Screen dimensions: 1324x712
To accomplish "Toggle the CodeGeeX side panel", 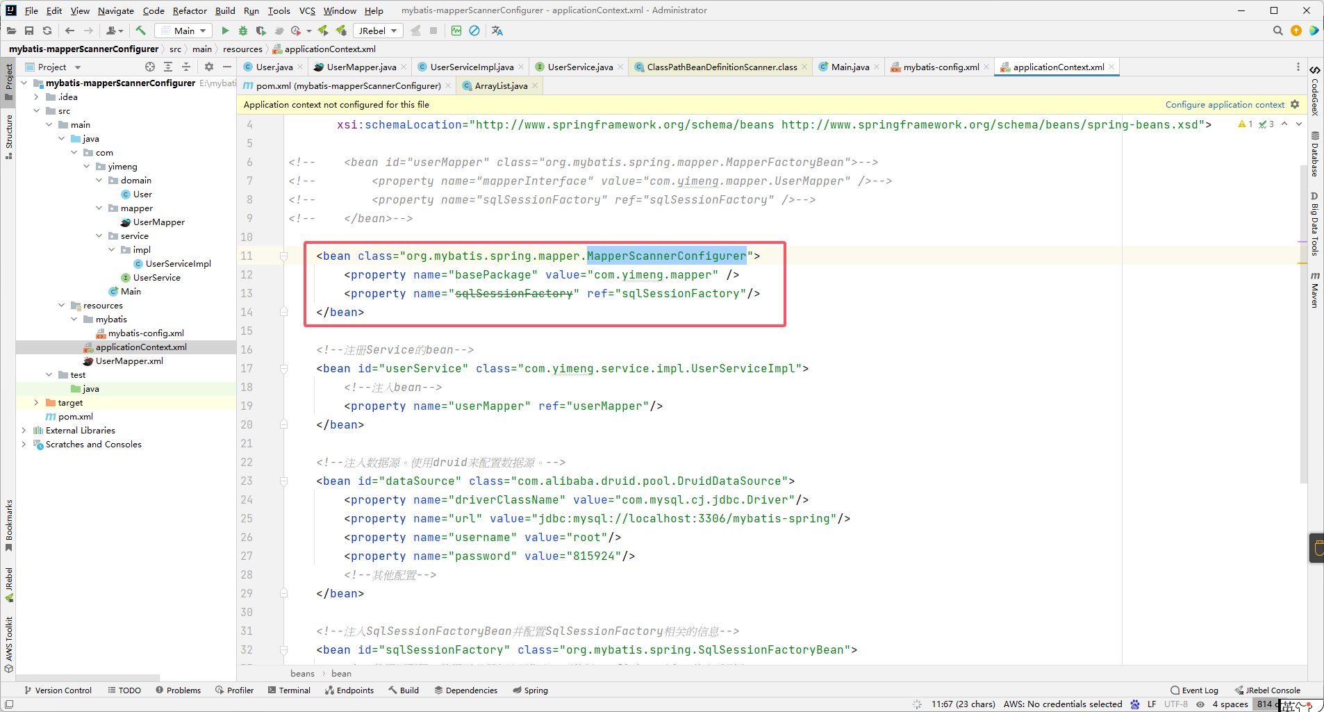I will point(1315,91).
